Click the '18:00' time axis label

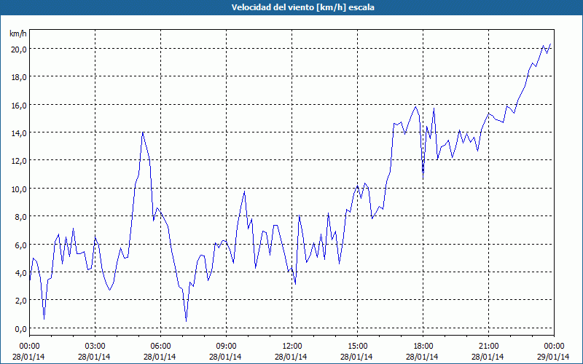click(423, 347)
